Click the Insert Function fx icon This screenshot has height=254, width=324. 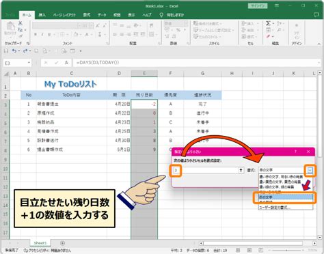[x=66, y=63]
